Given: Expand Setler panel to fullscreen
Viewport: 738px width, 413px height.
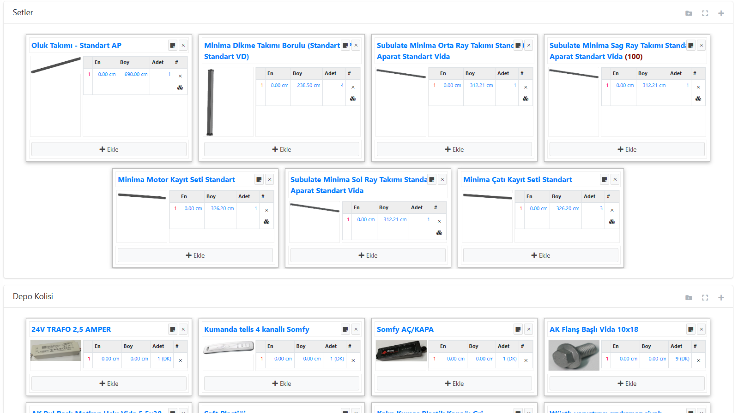Looking at the screenshot, I should point(705,13).
